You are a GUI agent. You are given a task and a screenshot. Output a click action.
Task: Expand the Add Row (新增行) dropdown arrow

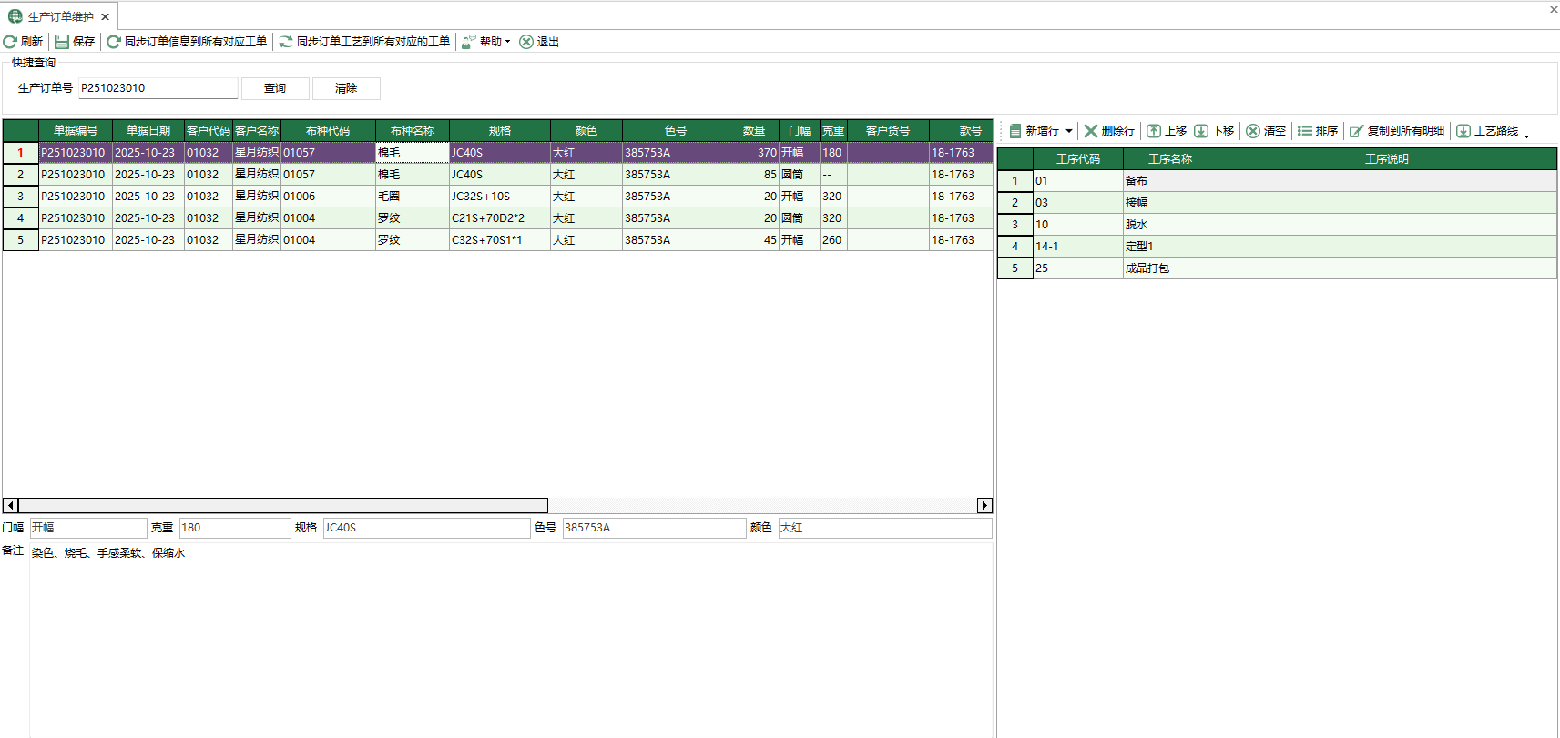1069,131
